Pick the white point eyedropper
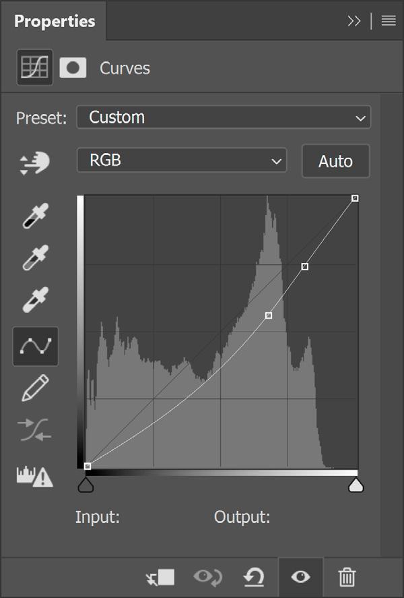 tap(36, 300)
